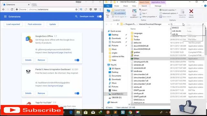Disable the Google Docs Offline extension

coord(77,60)
